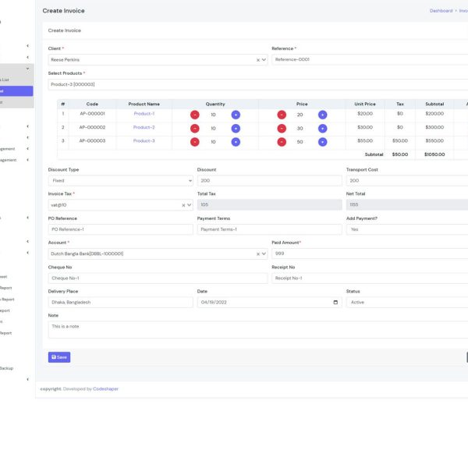Open the Codeshaper footer link
The width and height of the screenshot is (468, 468).
click(x=106, y=388)
